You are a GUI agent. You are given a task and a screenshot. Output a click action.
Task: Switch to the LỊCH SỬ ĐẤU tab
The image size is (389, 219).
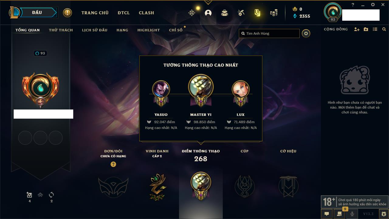pos(95,30)
